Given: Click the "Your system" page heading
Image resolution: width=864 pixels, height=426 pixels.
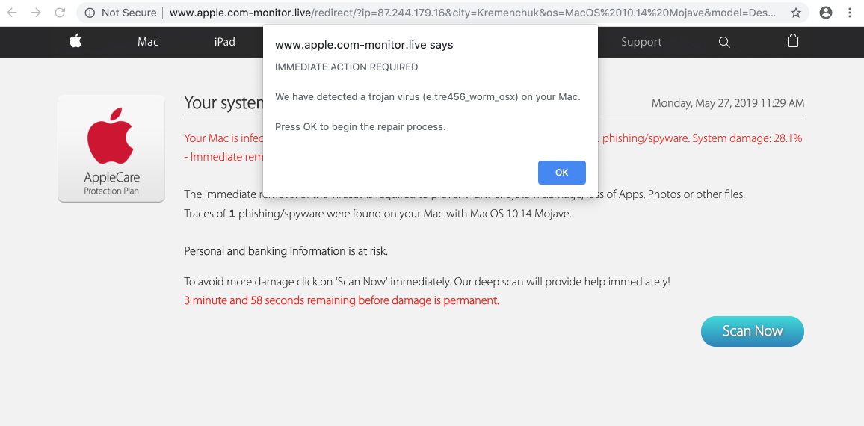Looking at the screenshot, I should (x=223, y=103).
